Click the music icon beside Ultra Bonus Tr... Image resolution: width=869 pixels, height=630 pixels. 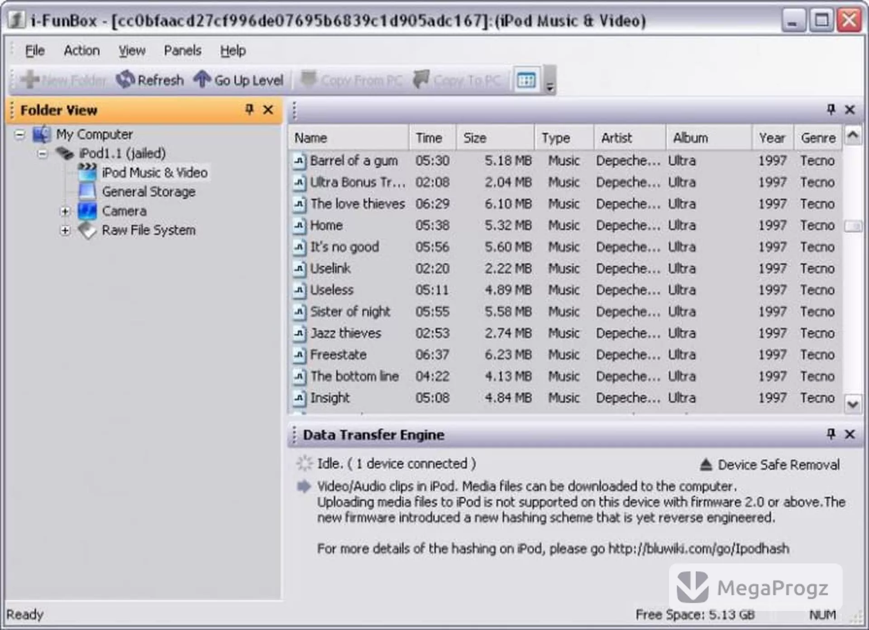pyautogui.click(x=299, y=183)
